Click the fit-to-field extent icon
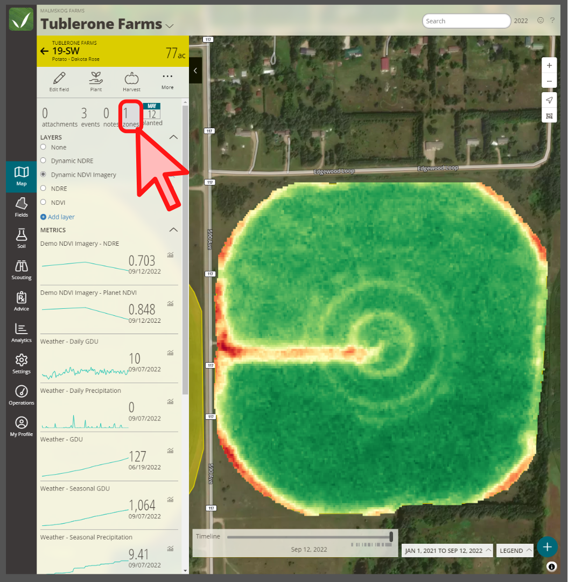 [x=549, y=116]
